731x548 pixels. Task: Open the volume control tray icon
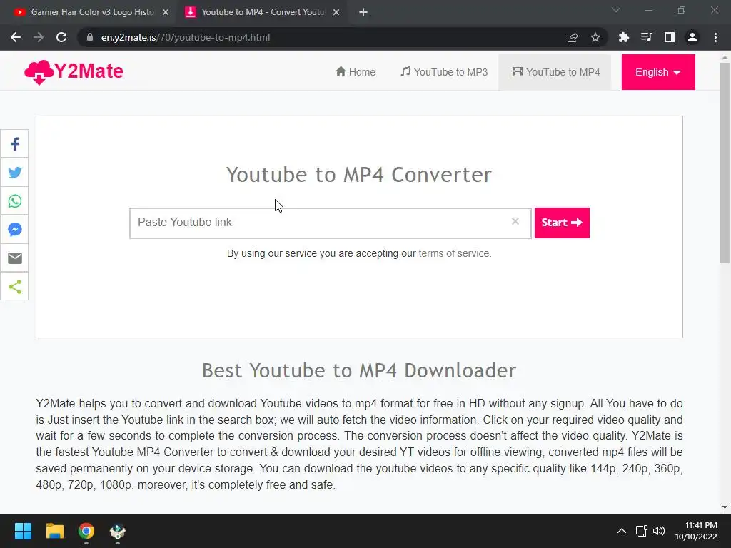[x=659, y=531]
